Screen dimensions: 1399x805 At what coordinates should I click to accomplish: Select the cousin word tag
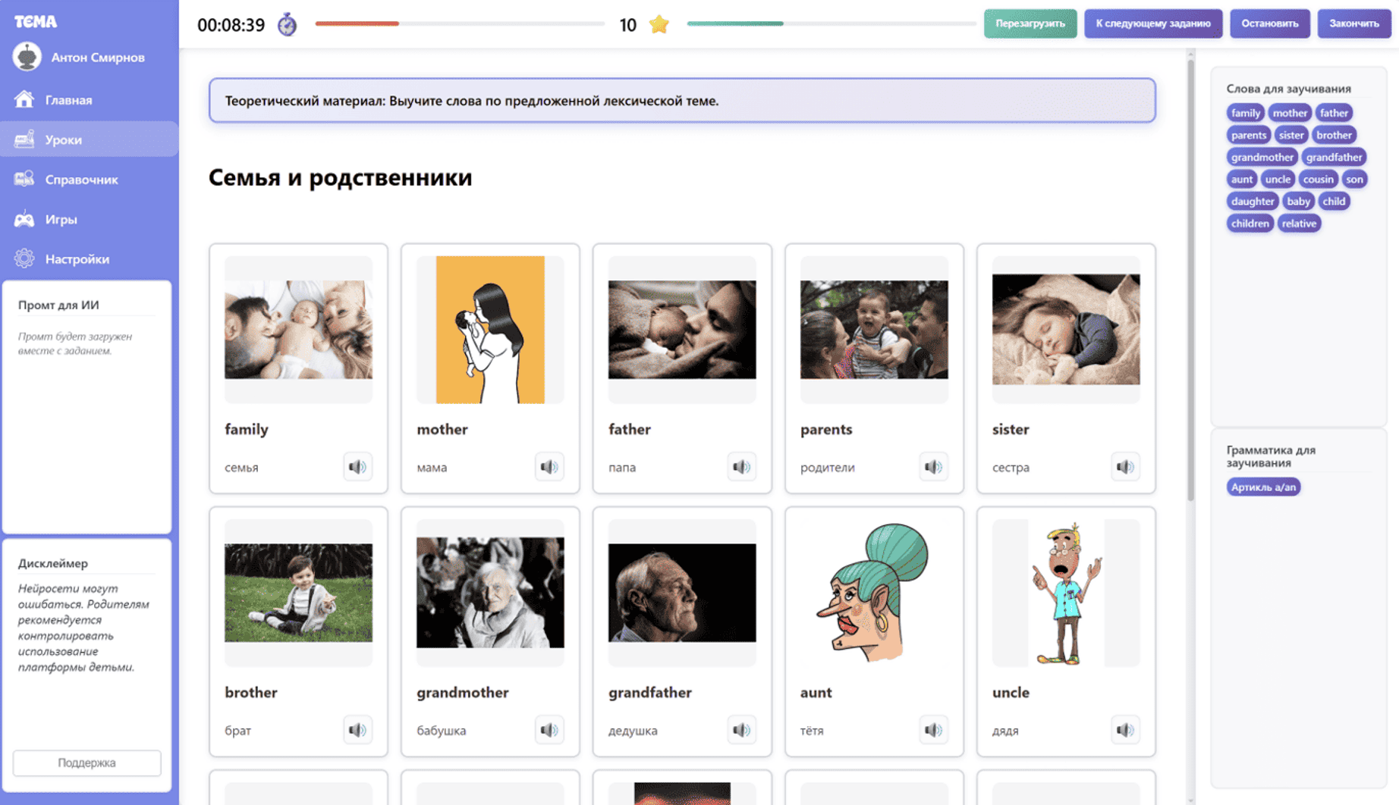point(1318,179)
